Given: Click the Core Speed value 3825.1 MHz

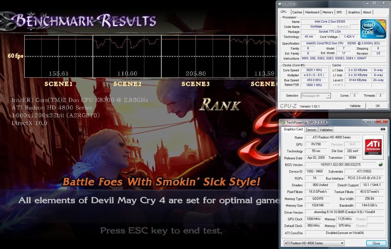Looking at the screenshot, I should point(314,70).
